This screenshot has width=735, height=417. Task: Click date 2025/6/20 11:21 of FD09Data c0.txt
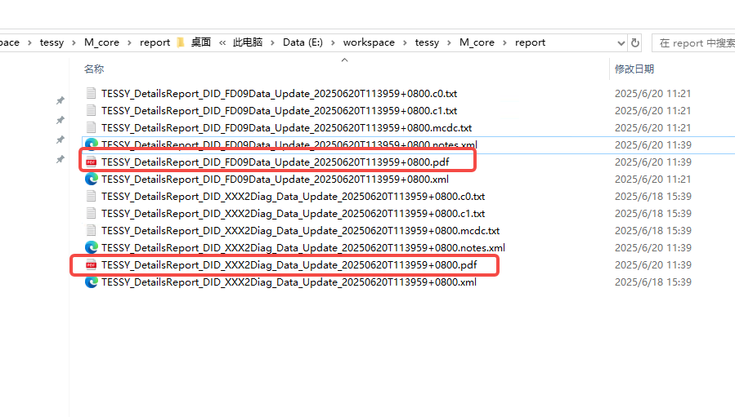[653, 93]
